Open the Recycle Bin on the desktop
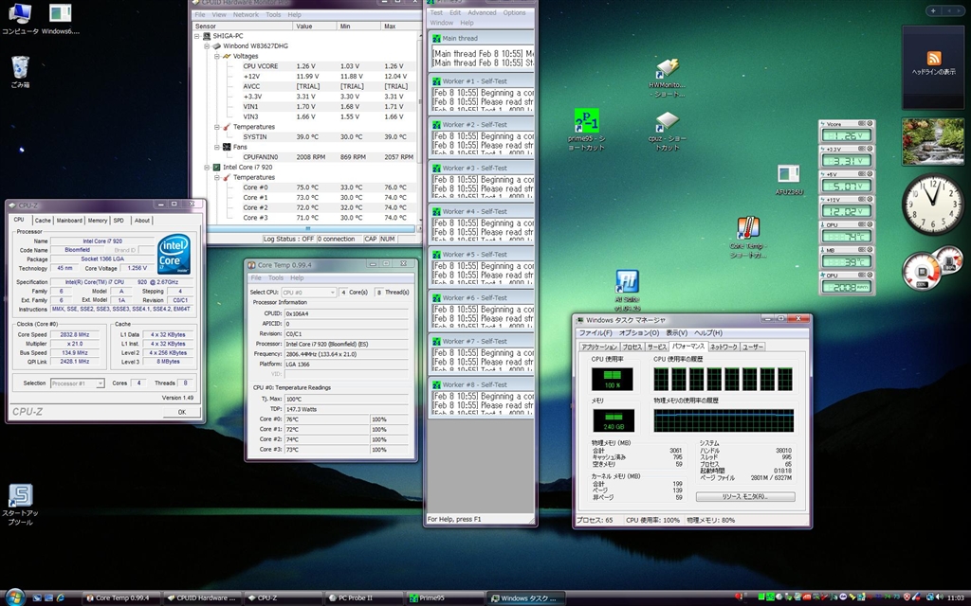This screenshot has width=971, height=606. (20, 67)
